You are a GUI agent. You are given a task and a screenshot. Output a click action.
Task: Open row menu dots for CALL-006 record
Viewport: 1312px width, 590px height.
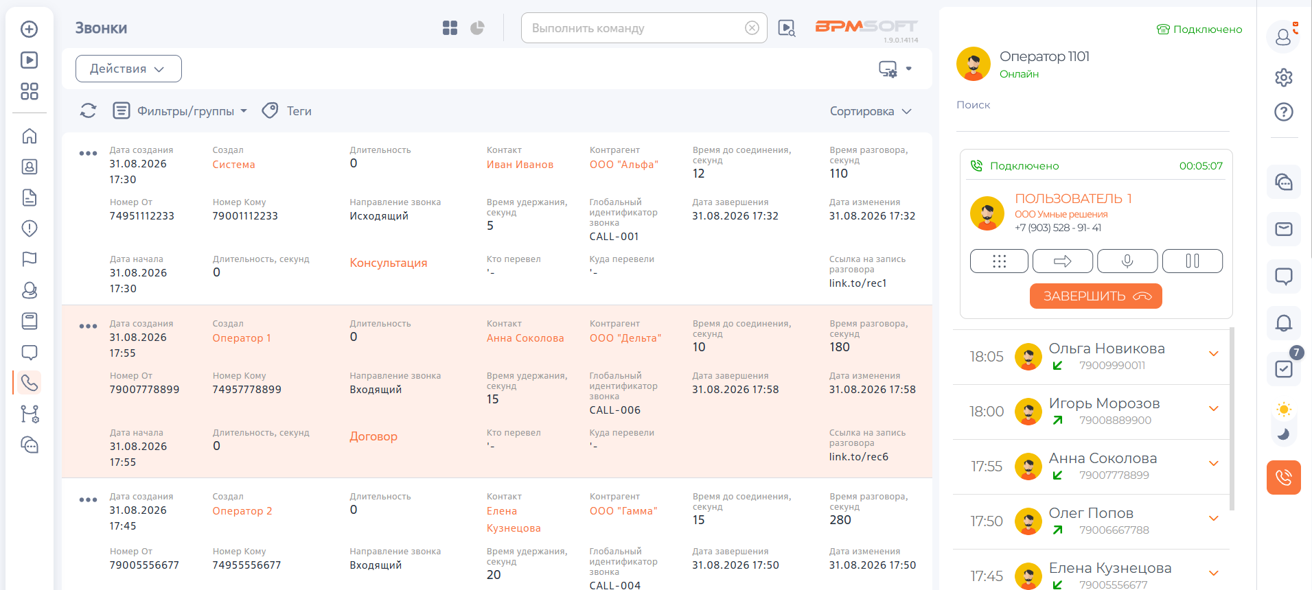[88, 326]
